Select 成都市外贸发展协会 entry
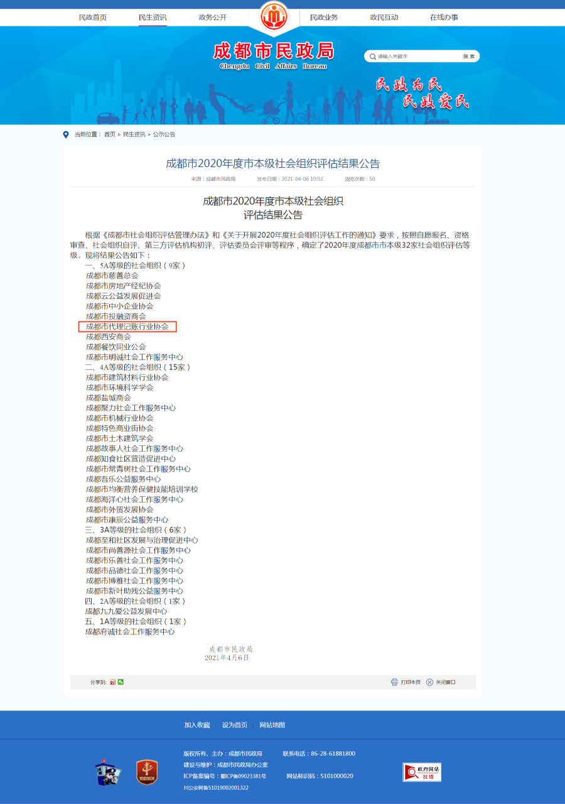The width and height of the screenshot is (565, 804). pyautogui.click(x=120, y=510)
